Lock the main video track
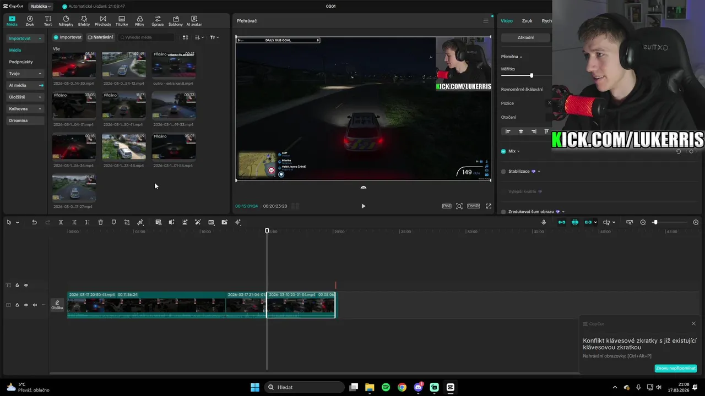 pos(17,305)
